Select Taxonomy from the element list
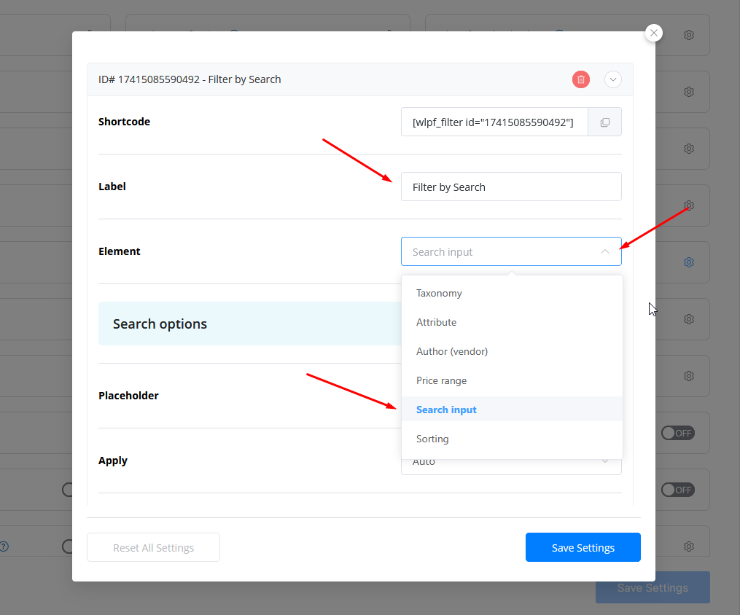This screenshot has width=740, height=615. [439, 293]
